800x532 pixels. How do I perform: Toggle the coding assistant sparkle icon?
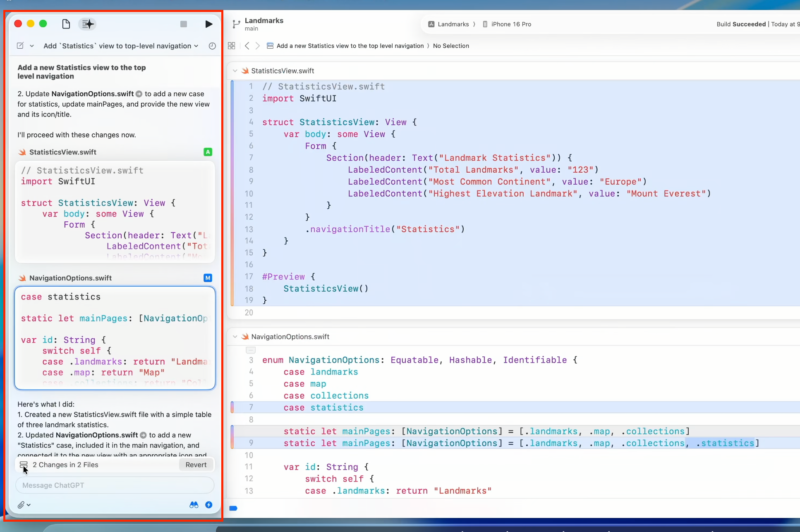coord(88,24)
